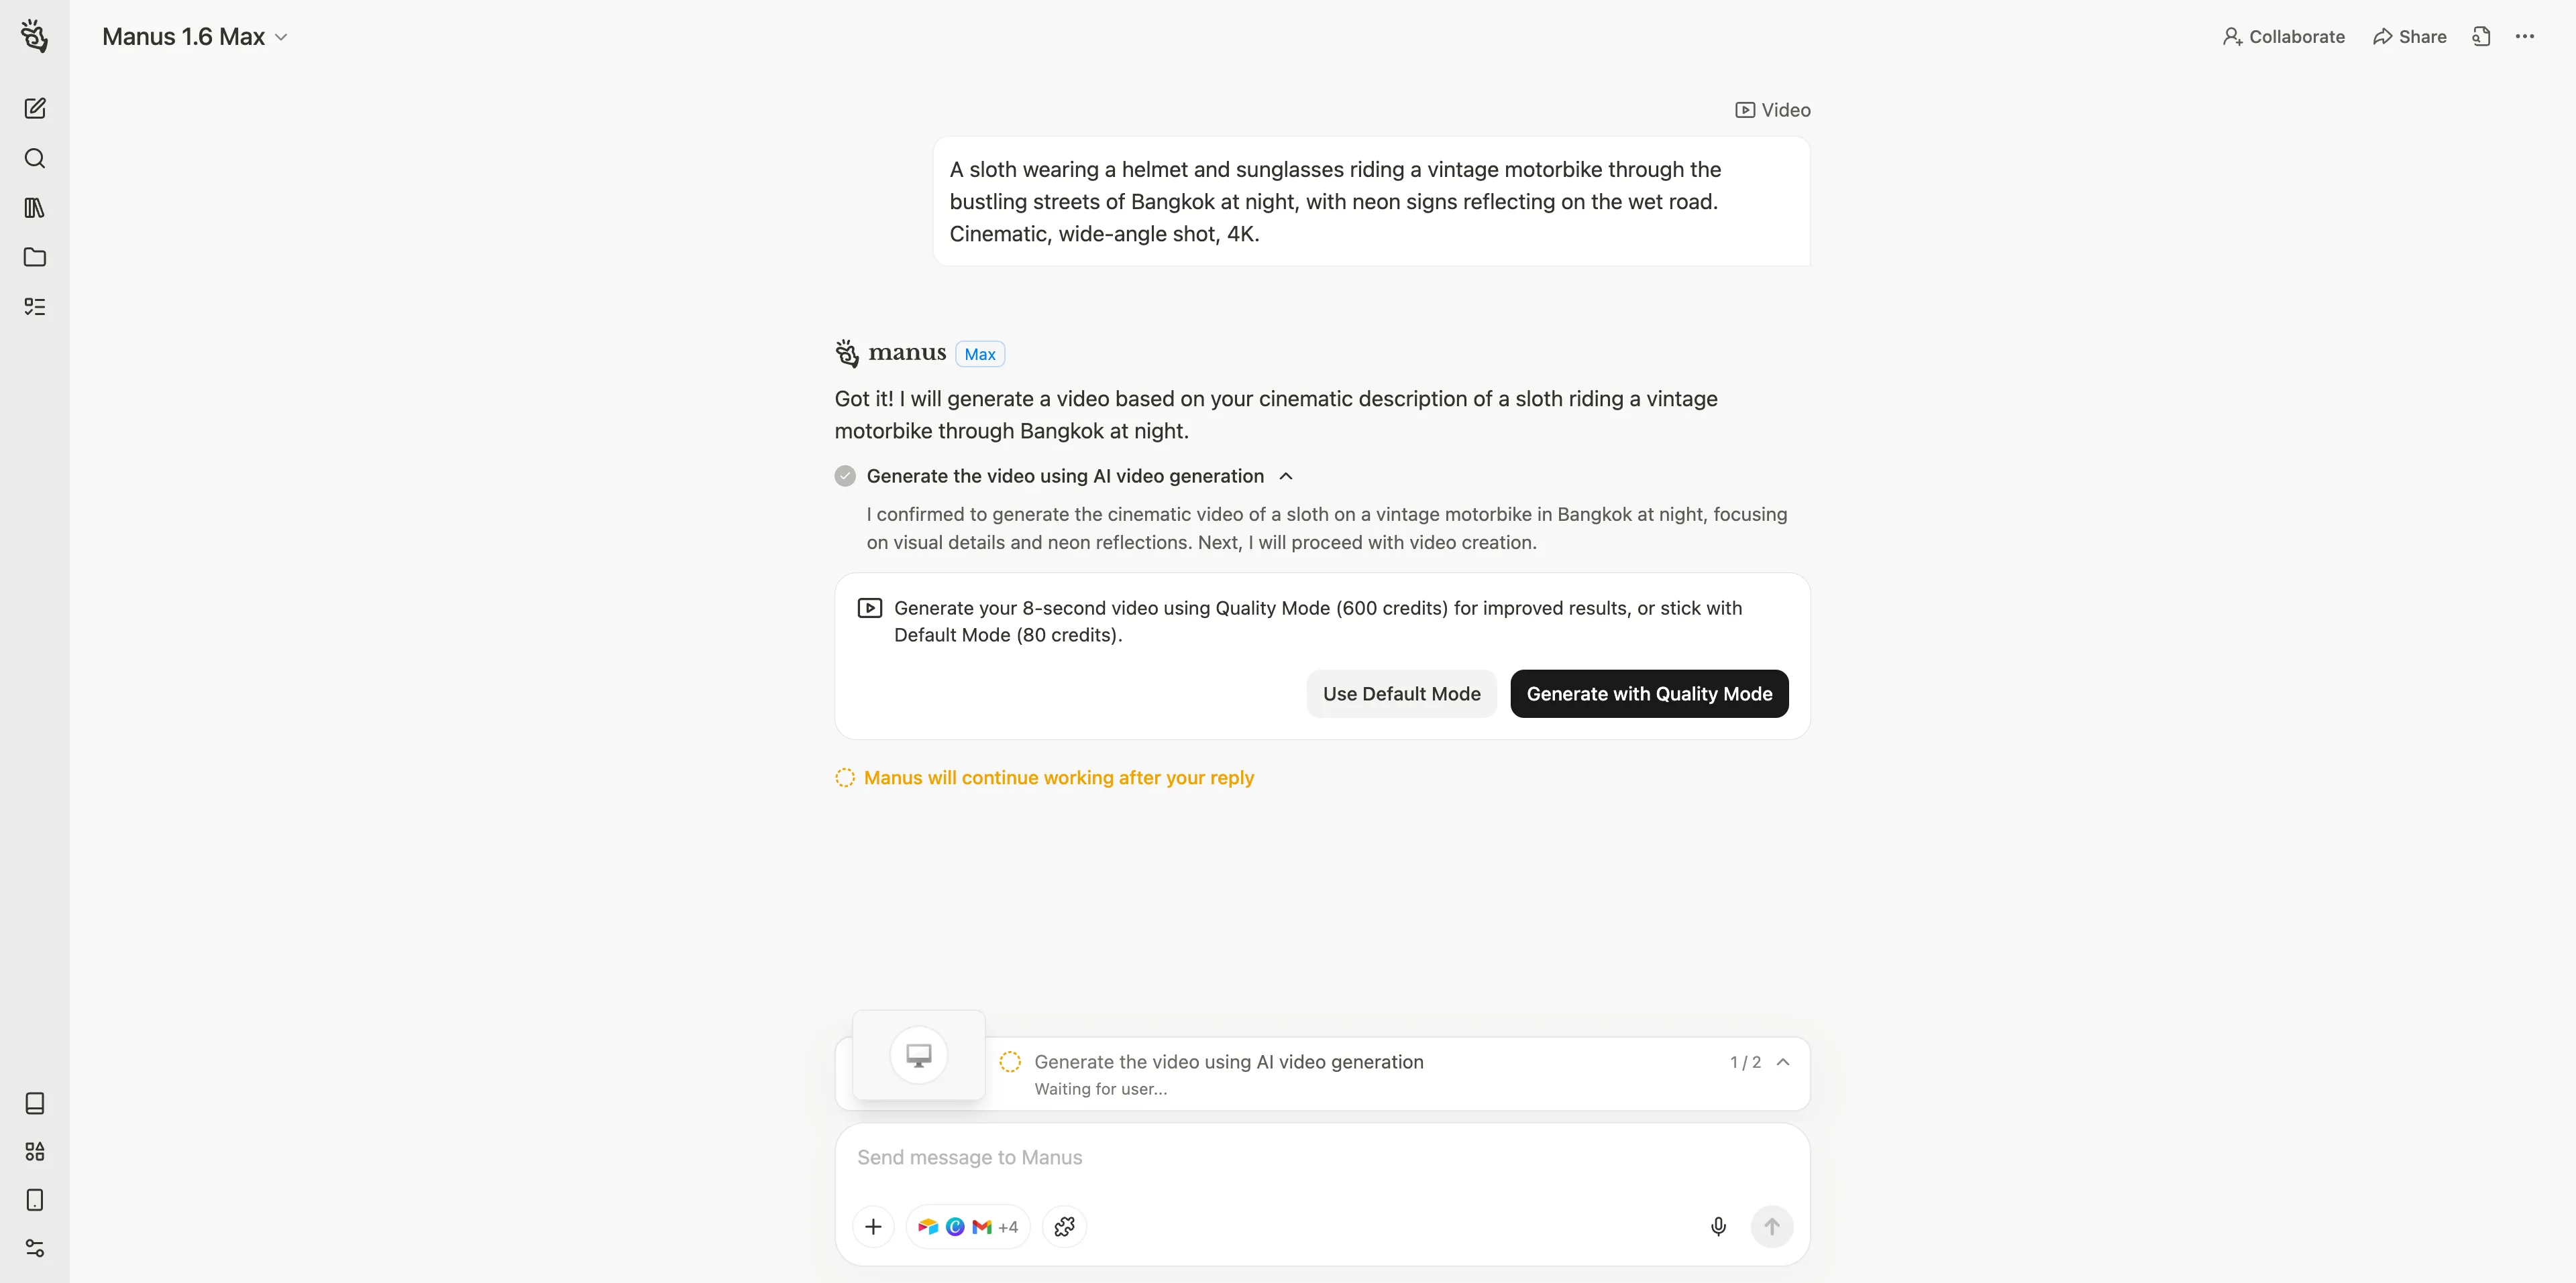The height and width of the screenshot is (1283, 2576).
Task: Click Generate with Quality Mode button
Action: coord(1649,694)
